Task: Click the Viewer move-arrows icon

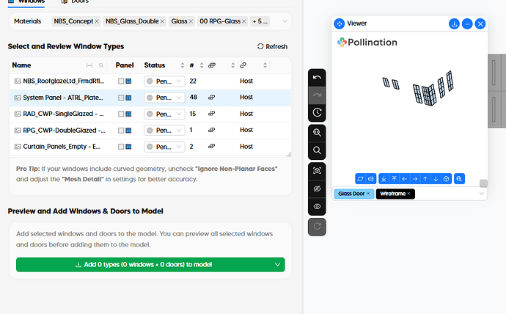Action: 339,23
